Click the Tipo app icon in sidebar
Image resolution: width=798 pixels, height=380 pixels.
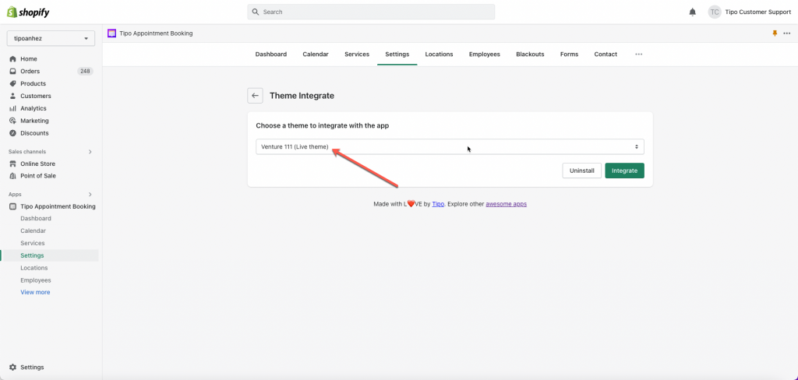tap(12, 206)
